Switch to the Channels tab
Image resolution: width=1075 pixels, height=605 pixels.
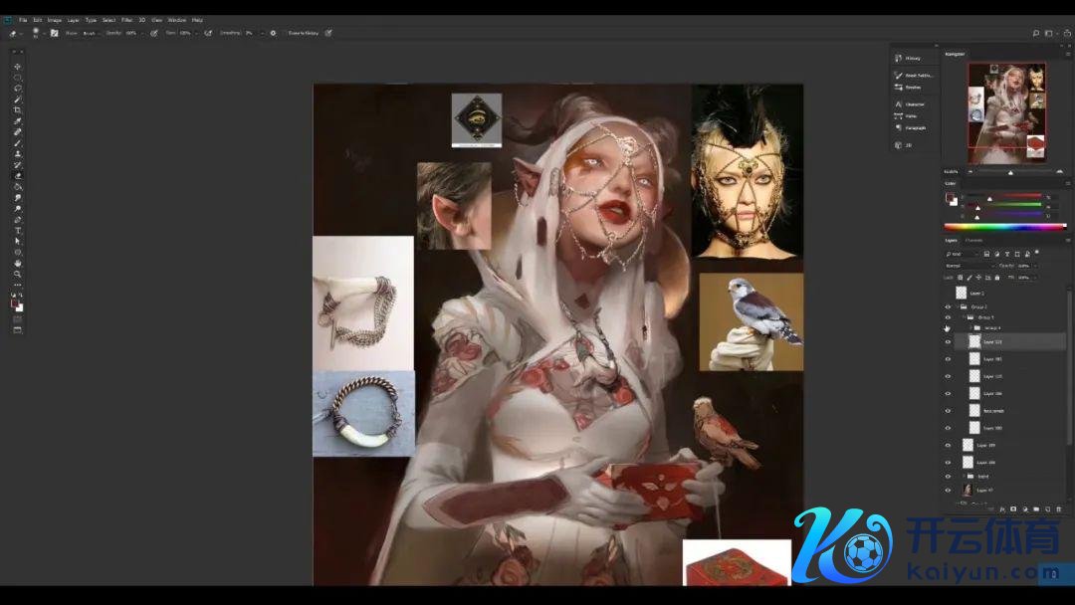tap(973, 240)
